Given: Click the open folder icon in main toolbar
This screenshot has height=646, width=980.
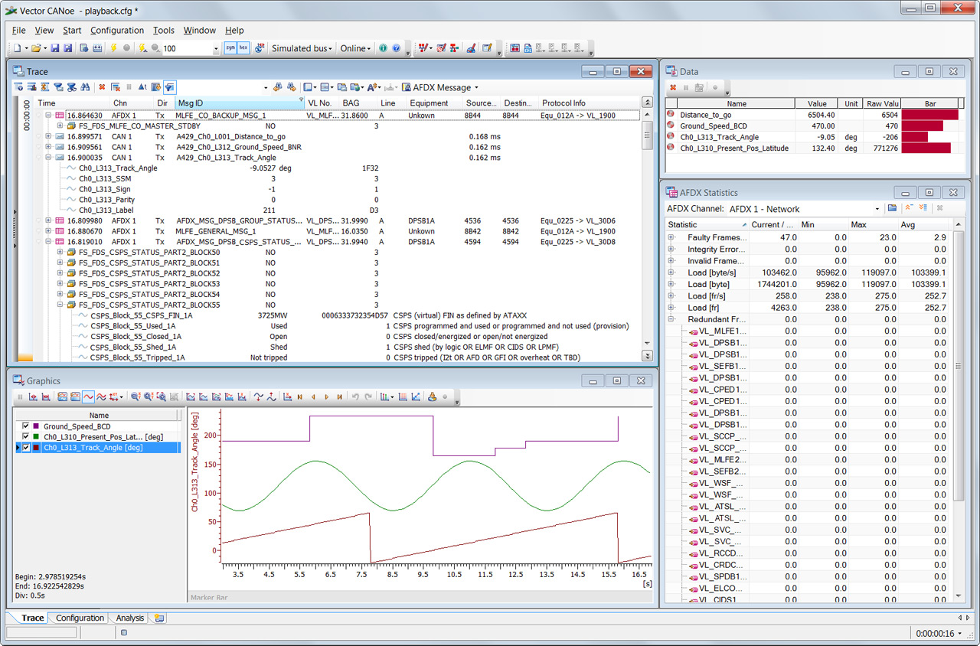Looking at the screenshot, I should point(36,48).
